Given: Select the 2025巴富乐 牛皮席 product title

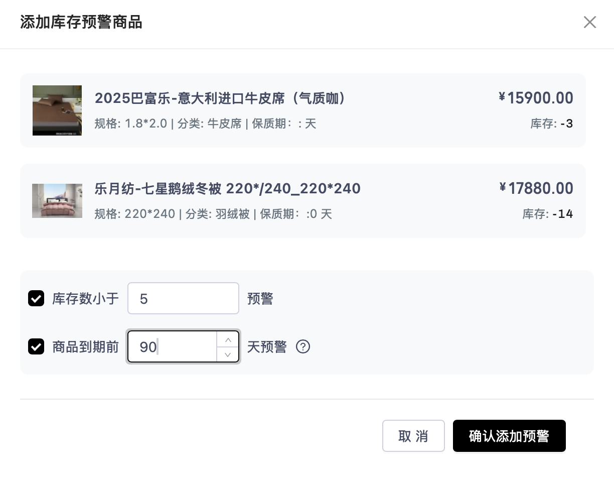Looking at the screenshot, I should (220, 98).
